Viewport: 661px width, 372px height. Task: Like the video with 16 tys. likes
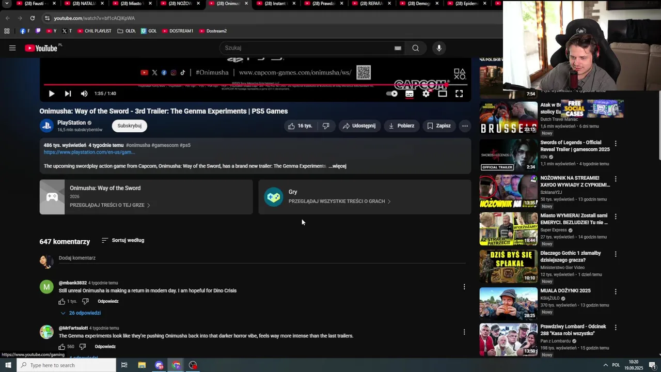point(300,126)
